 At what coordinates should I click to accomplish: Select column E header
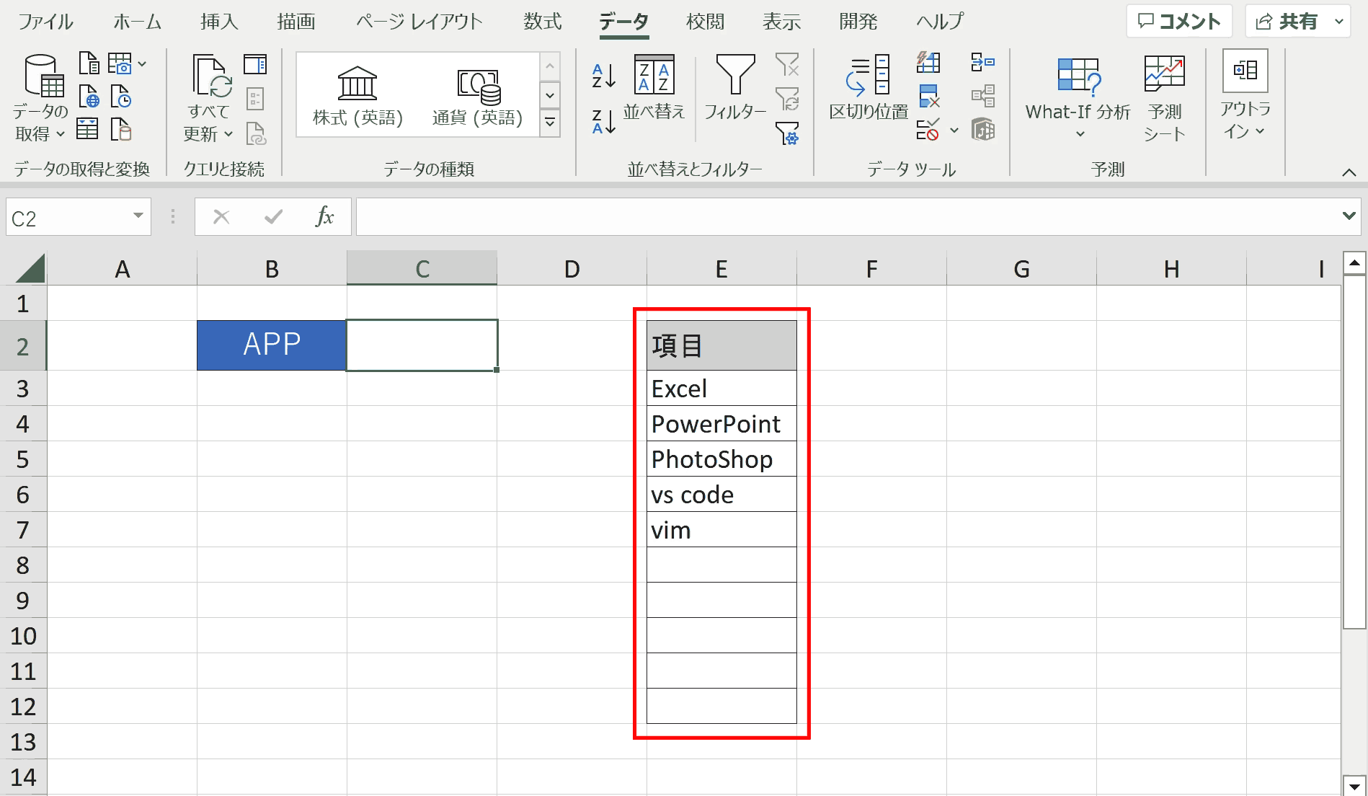click(721, 269)
